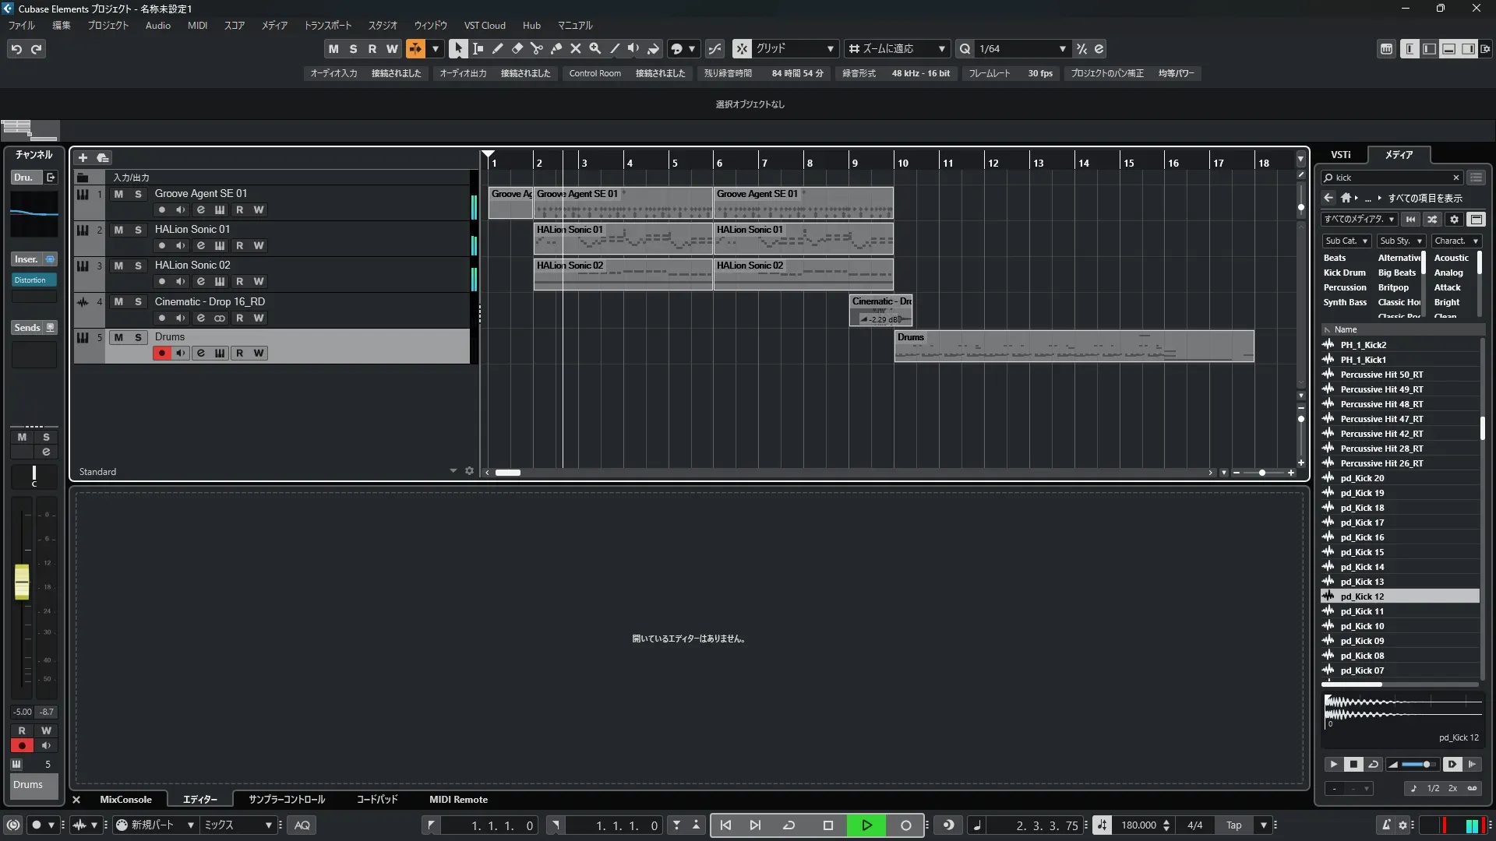Viewport: 1496px width, 841px height.
Task: Switch to the MixConsole tab
Action: (x=125, y=800)
